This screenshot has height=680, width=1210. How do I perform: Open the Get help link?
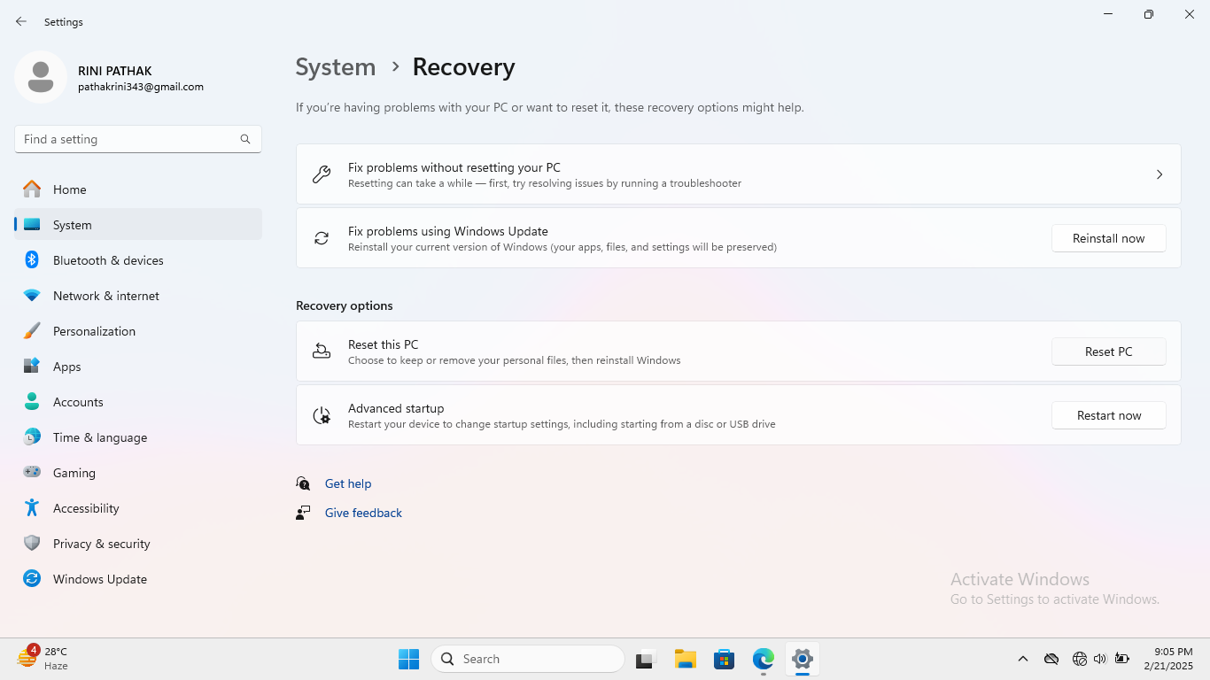pos(347,483)
